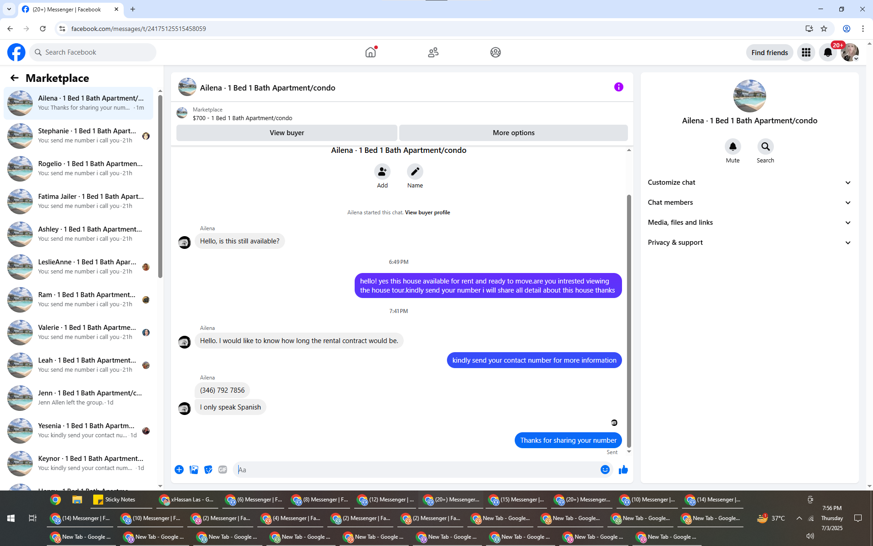873x546 pixels.
Task: Open the notifications bell icon
Action: click(x=828, y=52)
